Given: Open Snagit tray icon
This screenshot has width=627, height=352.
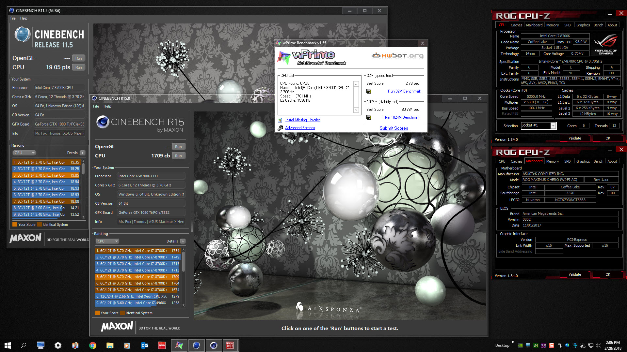Looking at the screenshot, I should point(552,345).
